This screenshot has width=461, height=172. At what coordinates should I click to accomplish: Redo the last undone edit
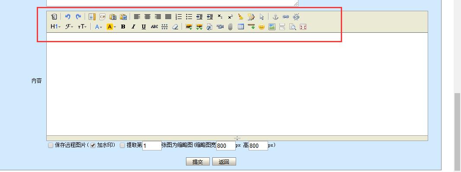pos(78,17)
